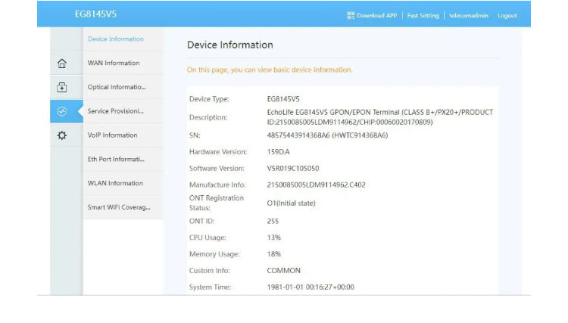The width and height of the screenshot is (568, 323).
Task: Click Memory Usage value 18%
Action: 274,254
